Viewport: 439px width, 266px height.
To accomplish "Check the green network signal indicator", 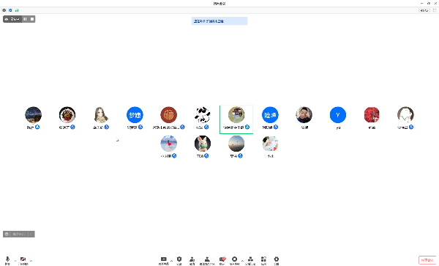I will (x=17, y=10).
